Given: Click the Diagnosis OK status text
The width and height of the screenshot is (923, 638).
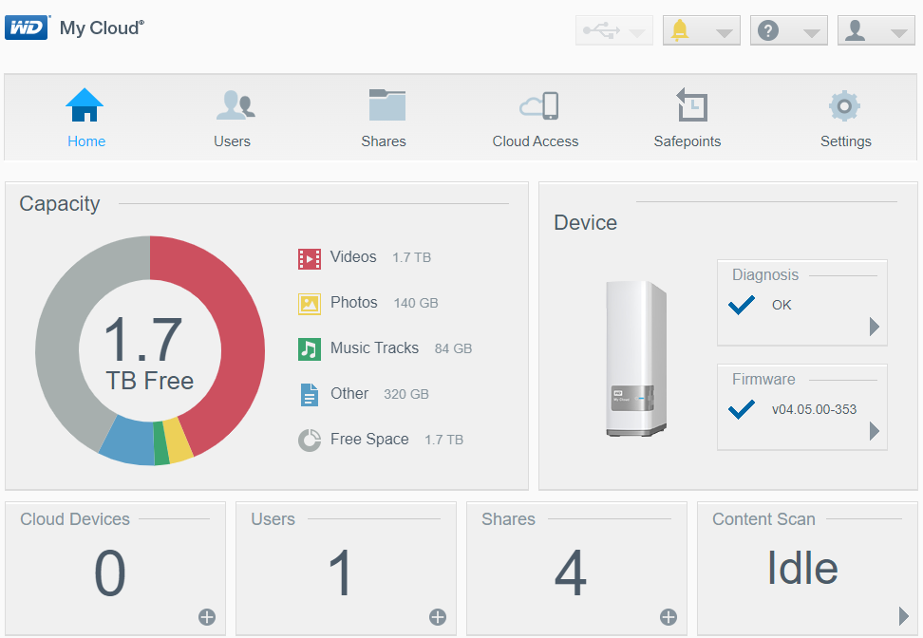Looking at the screenshot, I should 782,305.
